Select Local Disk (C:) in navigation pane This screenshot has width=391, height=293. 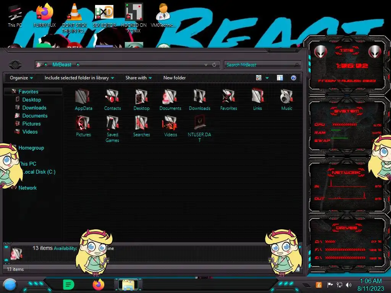[39, 172]
